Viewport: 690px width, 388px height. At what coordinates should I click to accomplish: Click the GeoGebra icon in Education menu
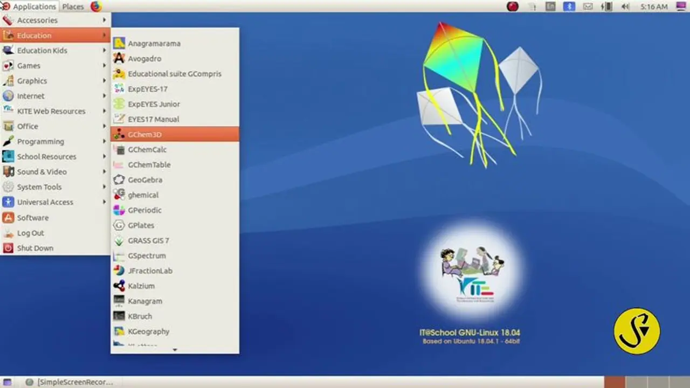pos(119,180)
